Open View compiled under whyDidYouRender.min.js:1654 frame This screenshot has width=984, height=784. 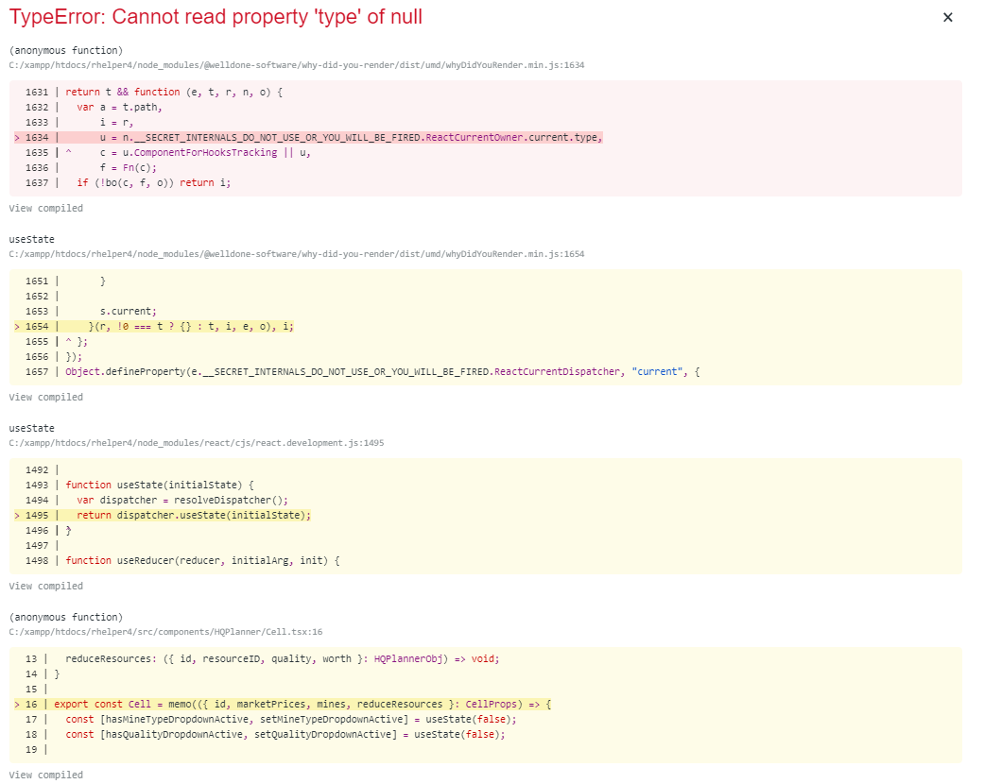pos(45,397)
